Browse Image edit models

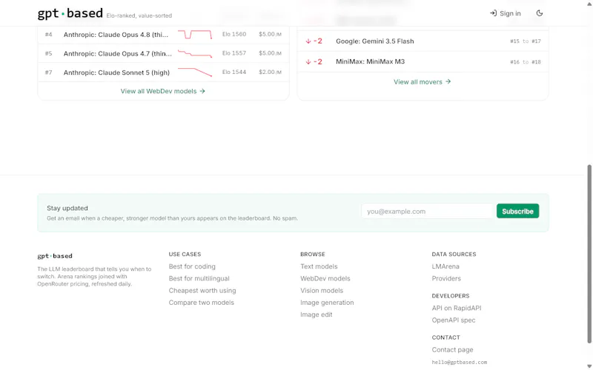(317, 314)
